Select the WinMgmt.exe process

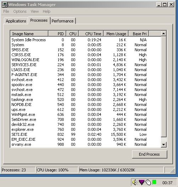[85, 114]
